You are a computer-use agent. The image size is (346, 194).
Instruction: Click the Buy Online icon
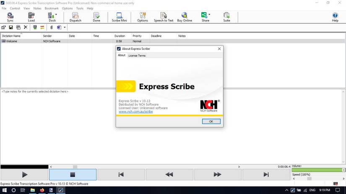pos(185,17)
